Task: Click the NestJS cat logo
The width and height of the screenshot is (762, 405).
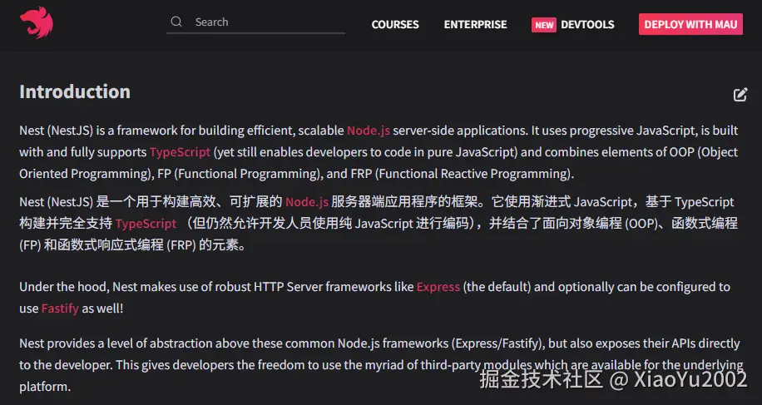Action: coord(37,22)
